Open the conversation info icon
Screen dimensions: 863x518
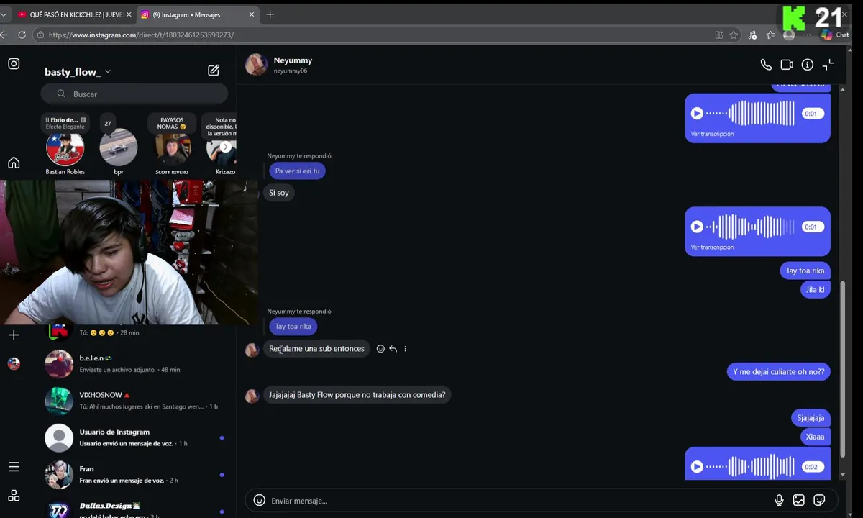tap(808, 65)
